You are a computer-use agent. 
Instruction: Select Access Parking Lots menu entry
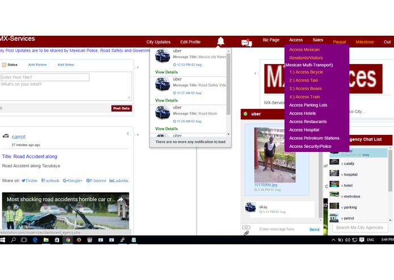pyautogui.click(x=308, y=105)
